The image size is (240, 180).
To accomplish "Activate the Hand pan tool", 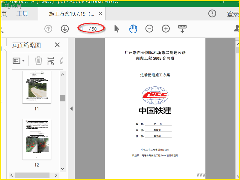I will (133, 29).
